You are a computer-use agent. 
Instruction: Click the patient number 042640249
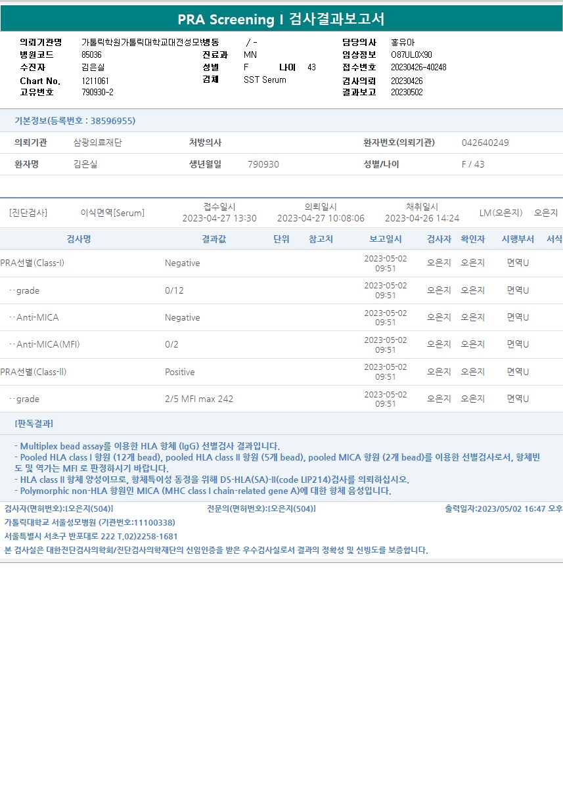485,143
